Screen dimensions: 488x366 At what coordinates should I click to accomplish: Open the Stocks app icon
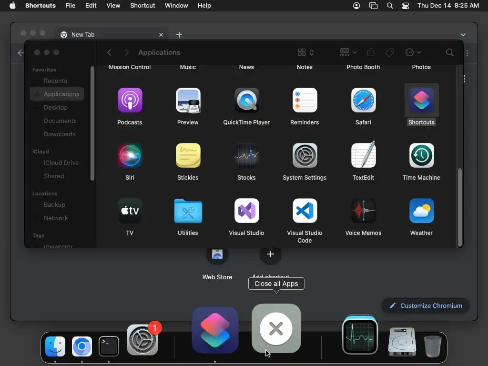point(246,155)
